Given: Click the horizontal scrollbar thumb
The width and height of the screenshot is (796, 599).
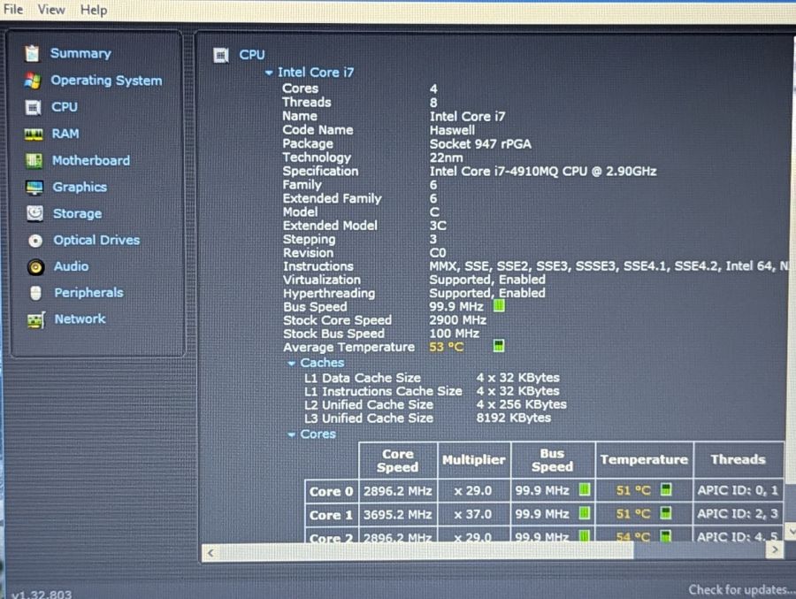Looking at the screenshot, I should click(x=426, y=552).
